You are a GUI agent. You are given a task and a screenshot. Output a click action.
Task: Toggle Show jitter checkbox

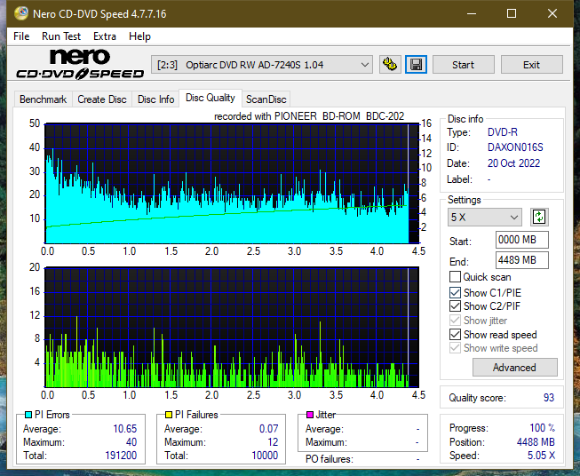pyautogui.click(x=455, y=321)
